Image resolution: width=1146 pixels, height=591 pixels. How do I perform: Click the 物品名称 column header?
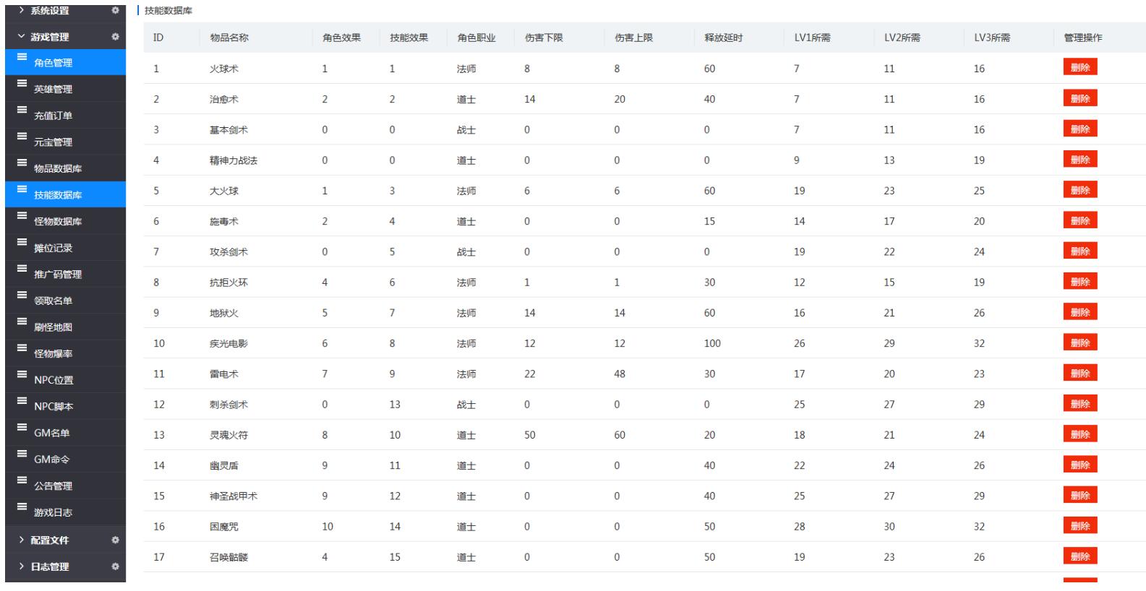point(229,38)
